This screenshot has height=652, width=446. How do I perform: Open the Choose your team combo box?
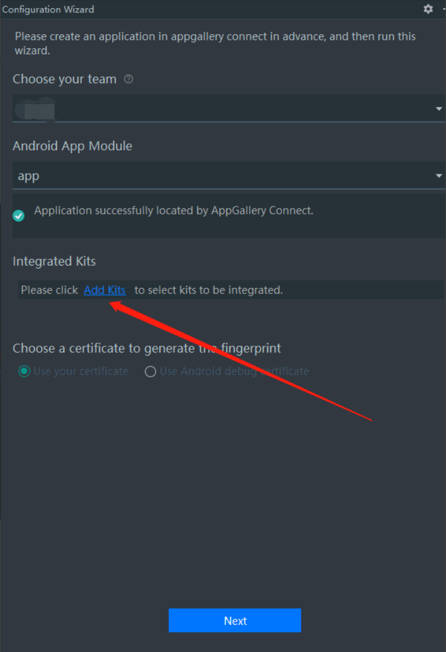point(223,109)
